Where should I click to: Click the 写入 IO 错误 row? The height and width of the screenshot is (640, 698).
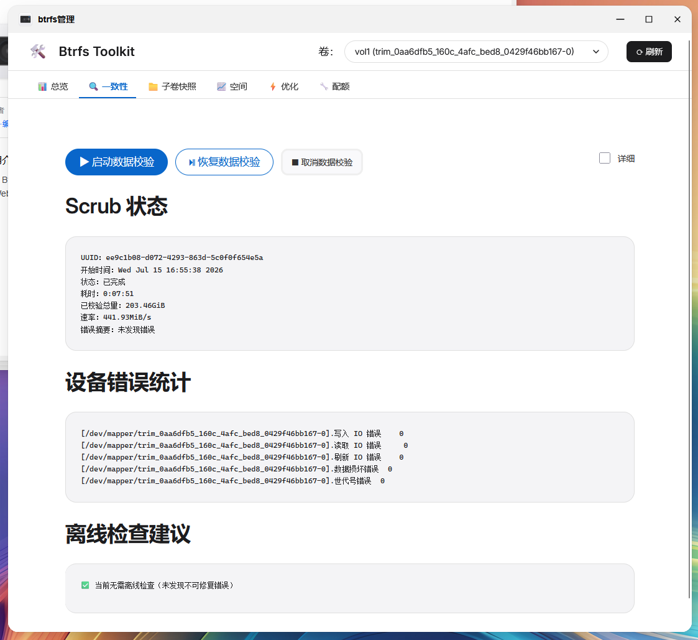pyautogui.click(x=242, y=434)
